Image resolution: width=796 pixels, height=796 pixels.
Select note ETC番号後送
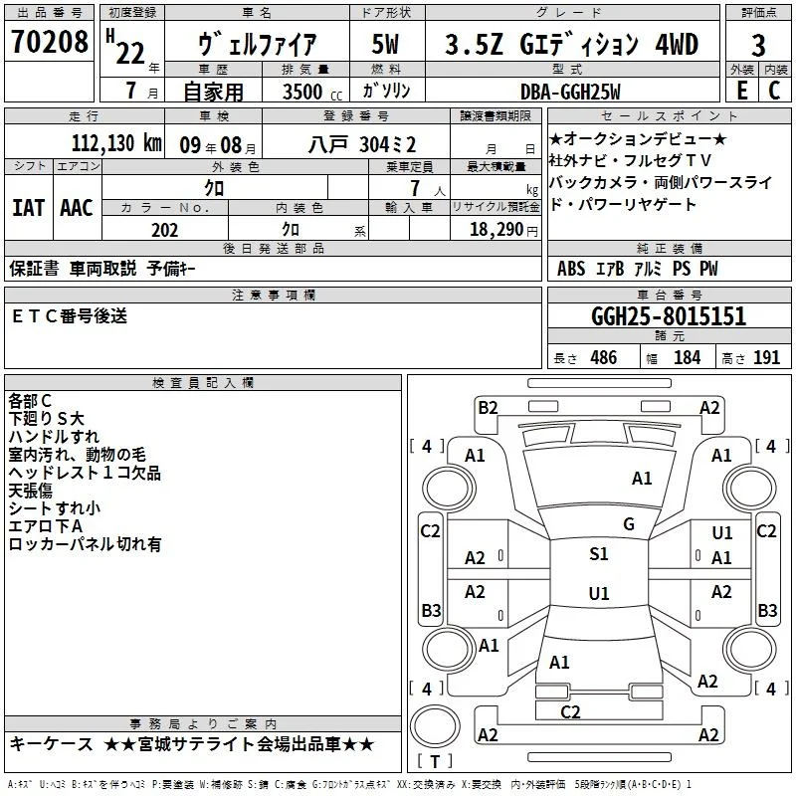point(70,315)
